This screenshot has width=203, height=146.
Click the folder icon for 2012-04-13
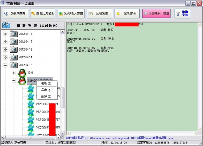pyautogui.click(x=14, y=50)
